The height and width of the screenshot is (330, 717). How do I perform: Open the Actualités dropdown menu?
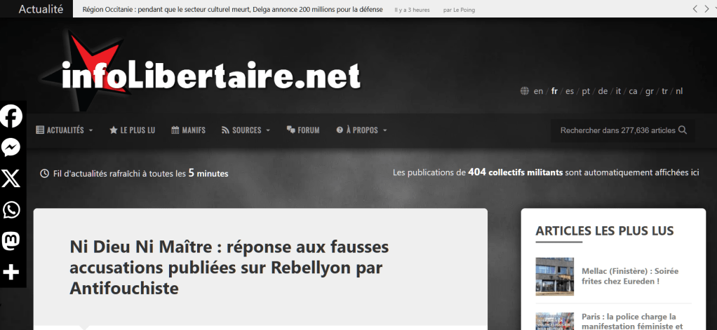click(65, 130)
